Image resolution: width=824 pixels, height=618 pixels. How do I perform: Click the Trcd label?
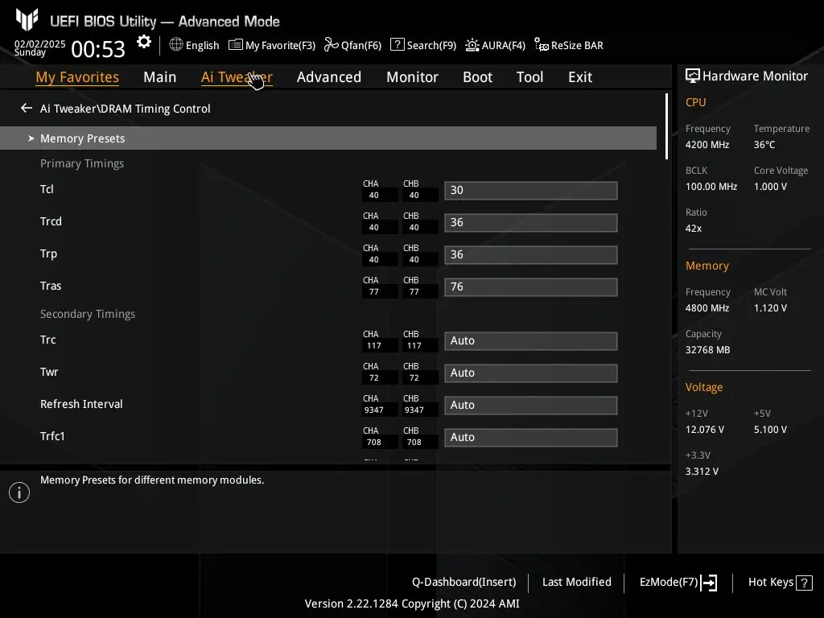pyautogui.click(x=51, y=221)
